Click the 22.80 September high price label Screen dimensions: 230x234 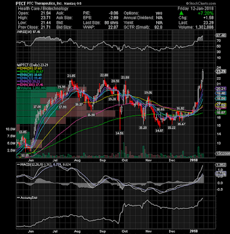(x=104, y=75)
